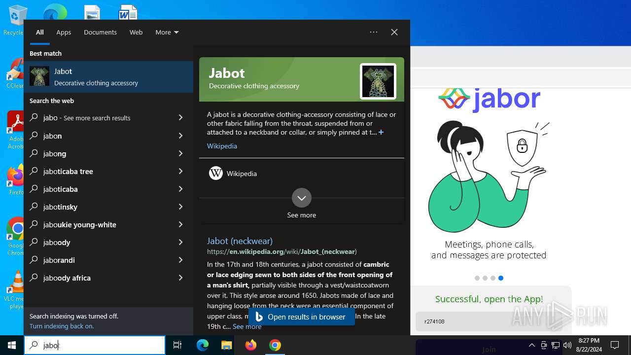Click the network icon in the tray
Screen dimensions: 631x355
[x=556, y=345]
